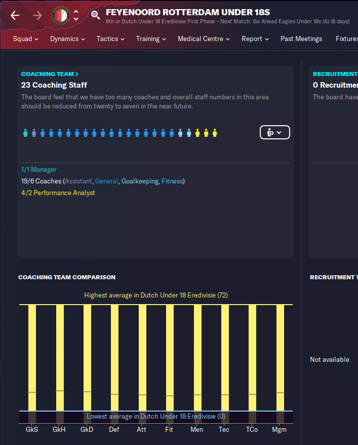Click the Assistant coach link

click(78, 181)
